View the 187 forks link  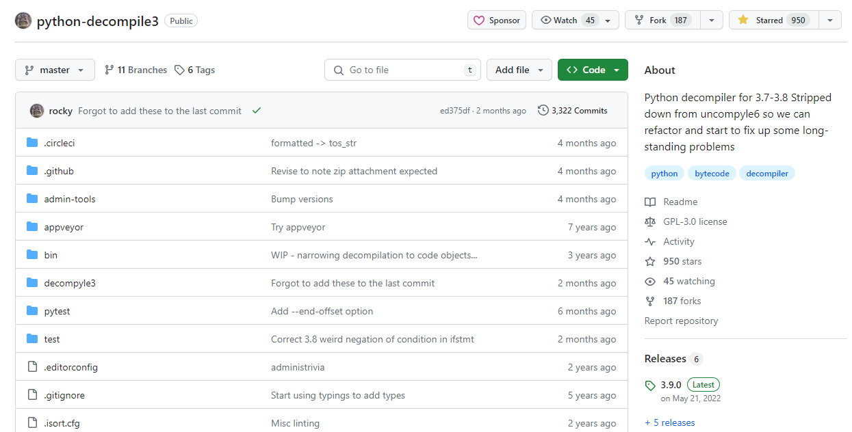673,301
